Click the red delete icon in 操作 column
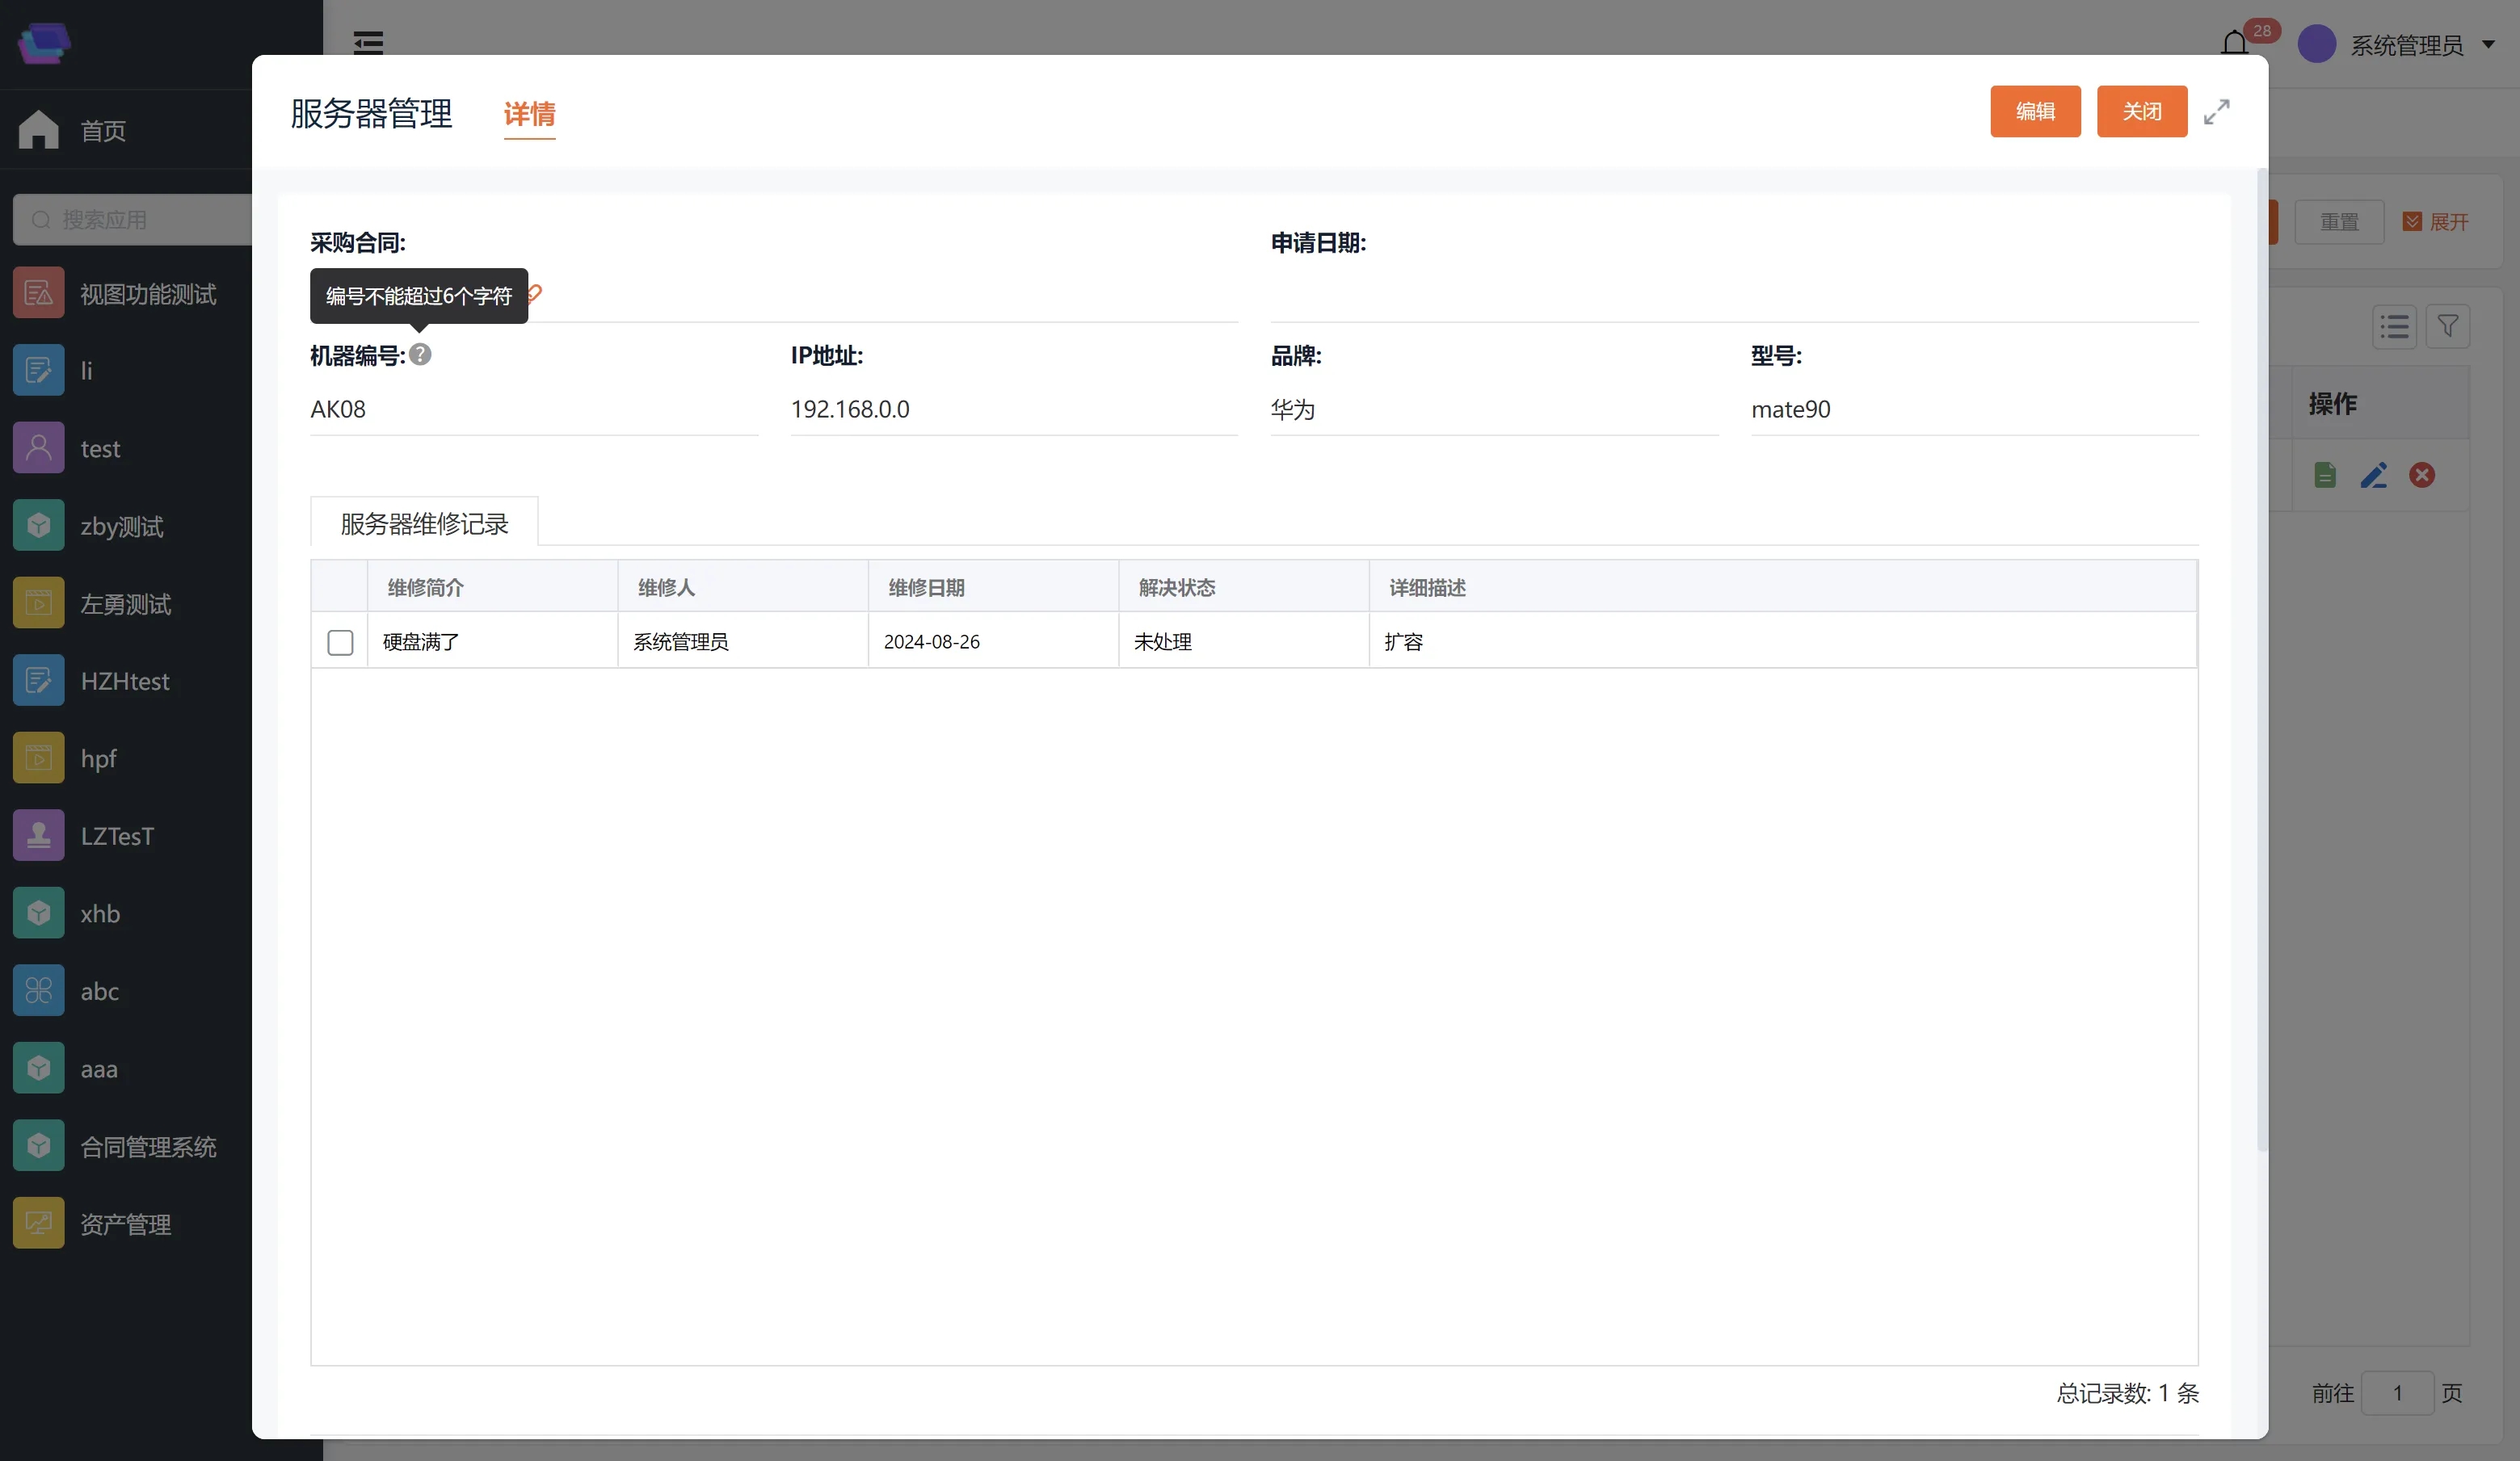Viewport: 2520px width, 1461px height. tap(2421, 476)
